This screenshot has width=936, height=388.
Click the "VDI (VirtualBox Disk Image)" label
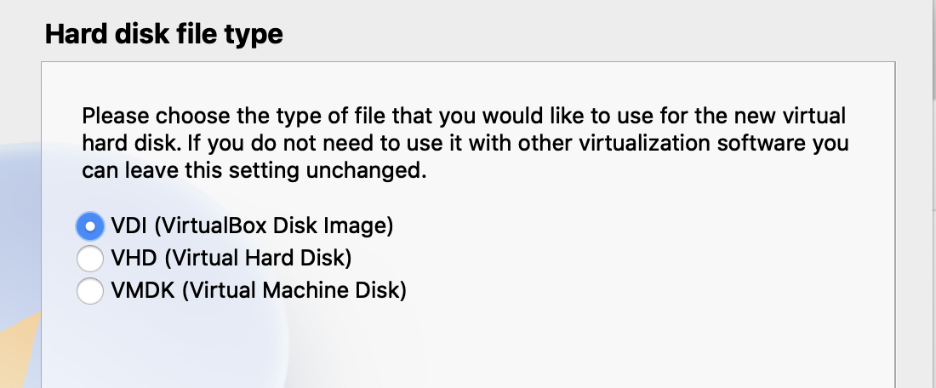[x=251, y=226]
